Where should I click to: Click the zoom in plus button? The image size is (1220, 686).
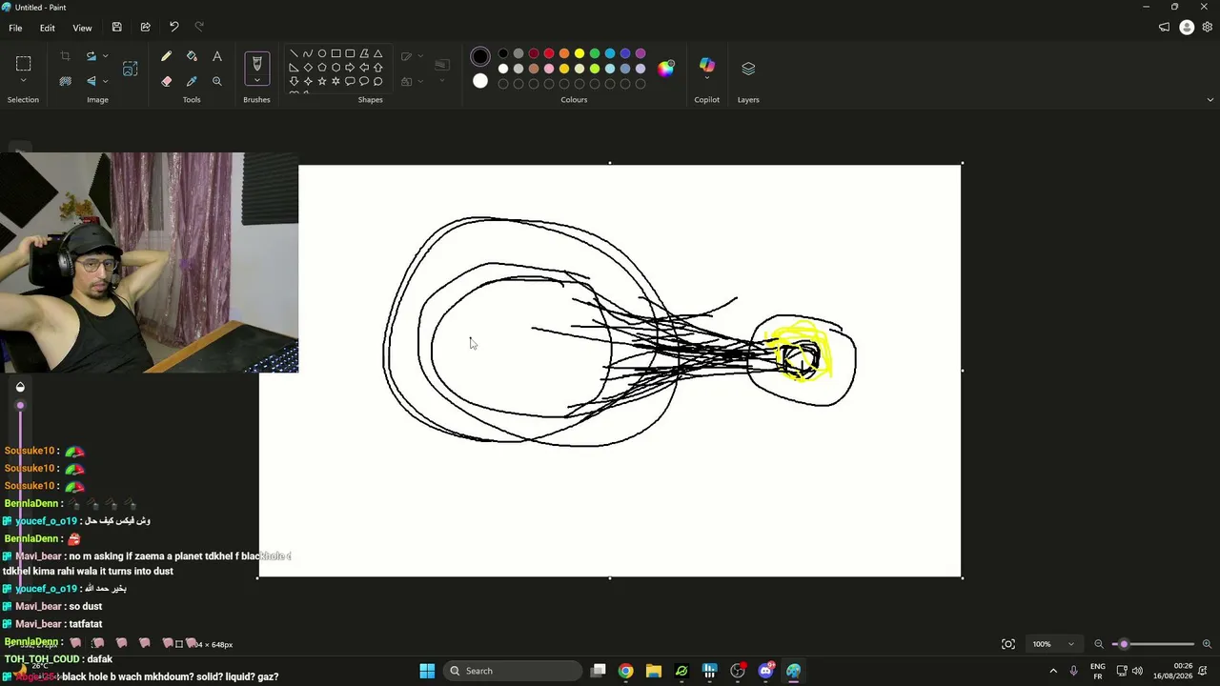[1207, 644]
